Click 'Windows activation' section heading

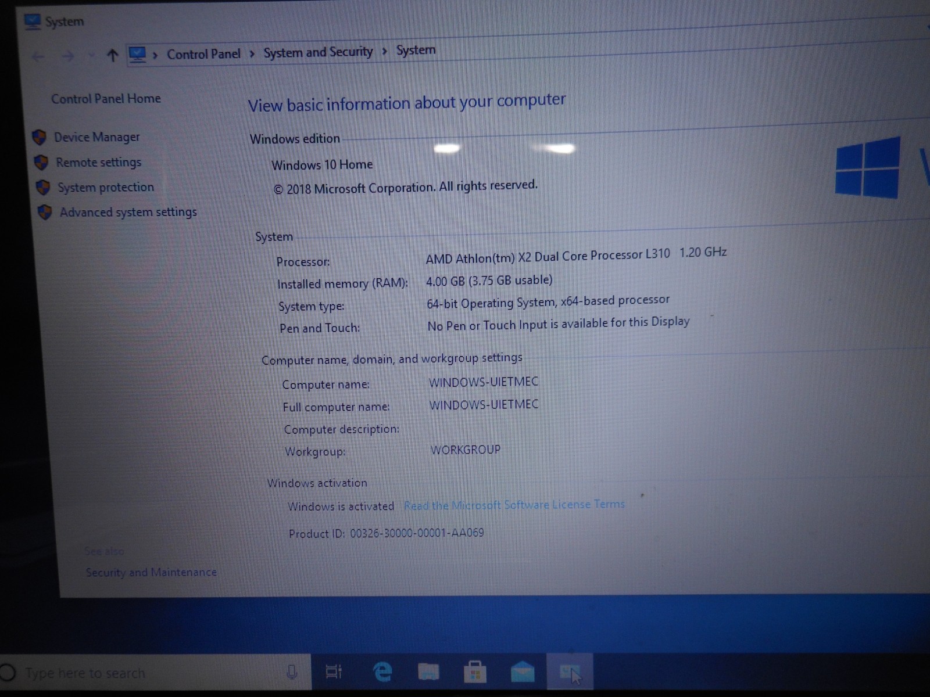317,483
